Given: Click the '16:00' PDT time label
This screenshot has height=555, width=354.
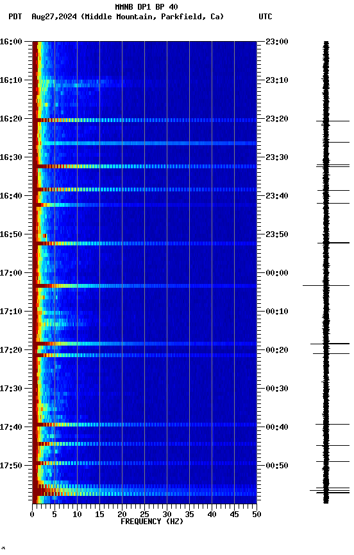Looking at the screenshot, I should point(11,42).
